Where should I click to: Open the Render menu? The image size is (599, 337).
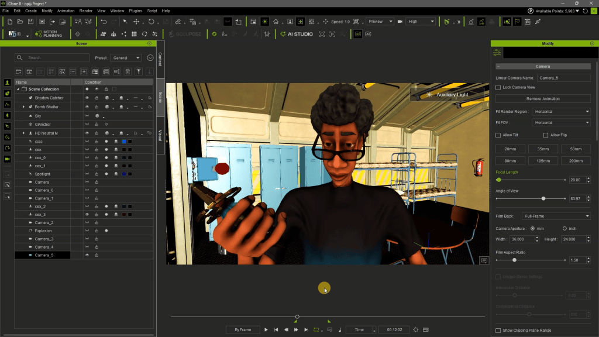click(86, 11)
